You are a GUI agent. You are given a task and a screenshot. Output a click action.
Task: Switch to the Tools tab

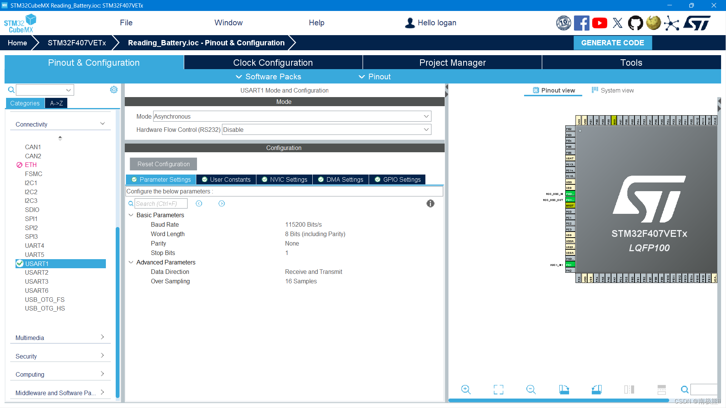pos(631,62)
